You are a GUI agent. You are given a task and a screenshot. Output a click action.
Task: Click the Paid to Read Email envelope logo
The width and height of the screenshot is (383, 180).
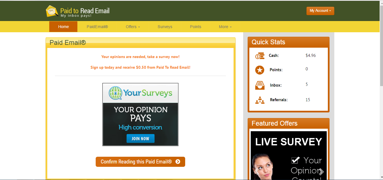tap(52, 11)
